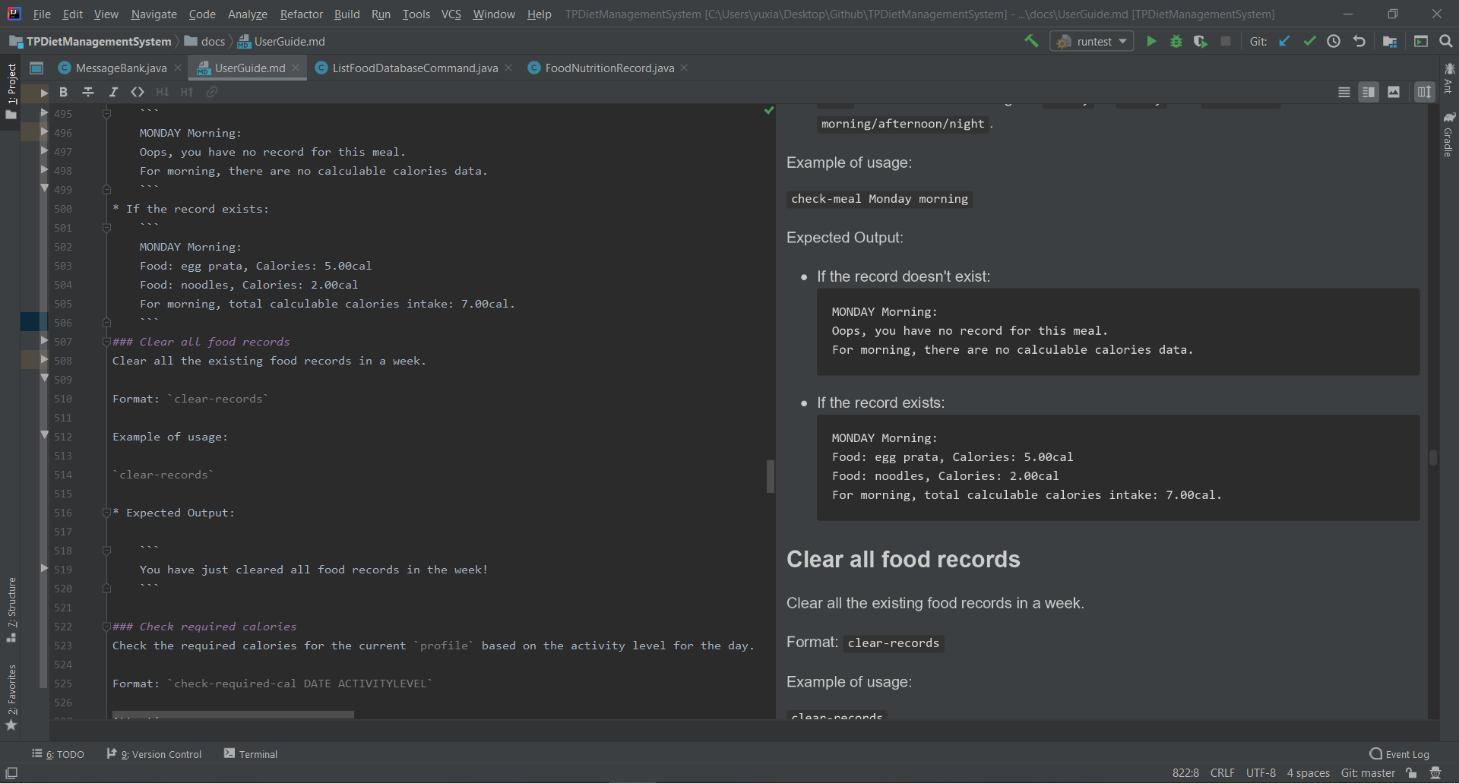1459x783 pixels.
Task: Start debugging with the green bug icon
Action: click(1176, 41)
